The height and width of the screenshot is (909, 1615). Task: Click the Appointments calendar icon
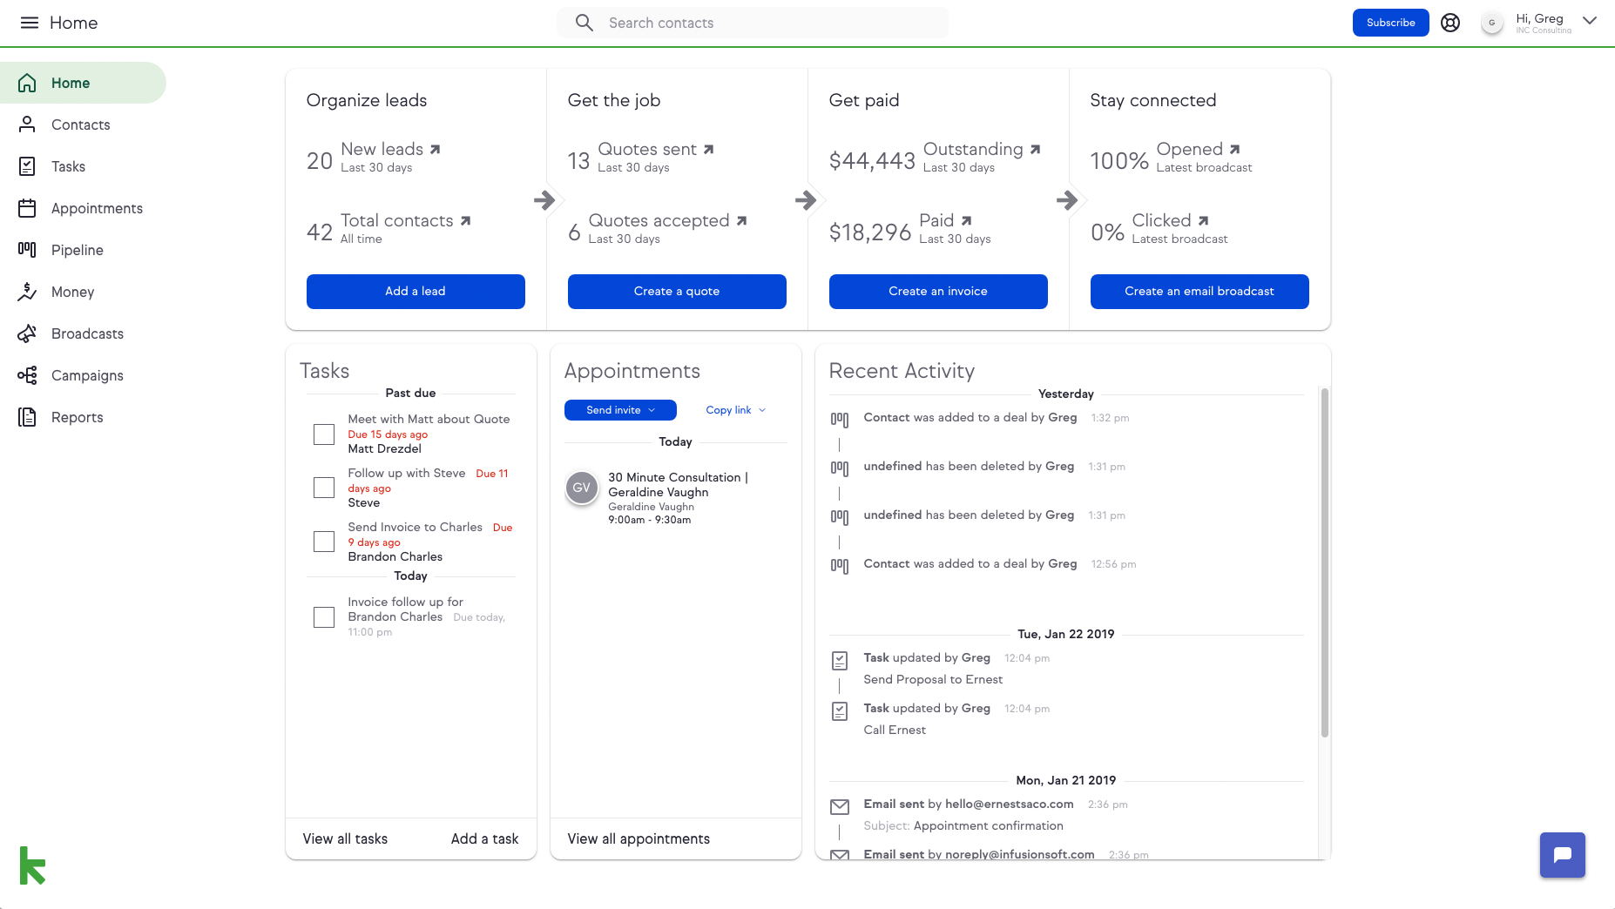[27, 208]
